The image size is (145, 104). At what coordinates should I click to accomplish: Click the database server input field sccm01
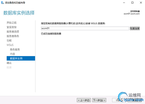[85, 28]
